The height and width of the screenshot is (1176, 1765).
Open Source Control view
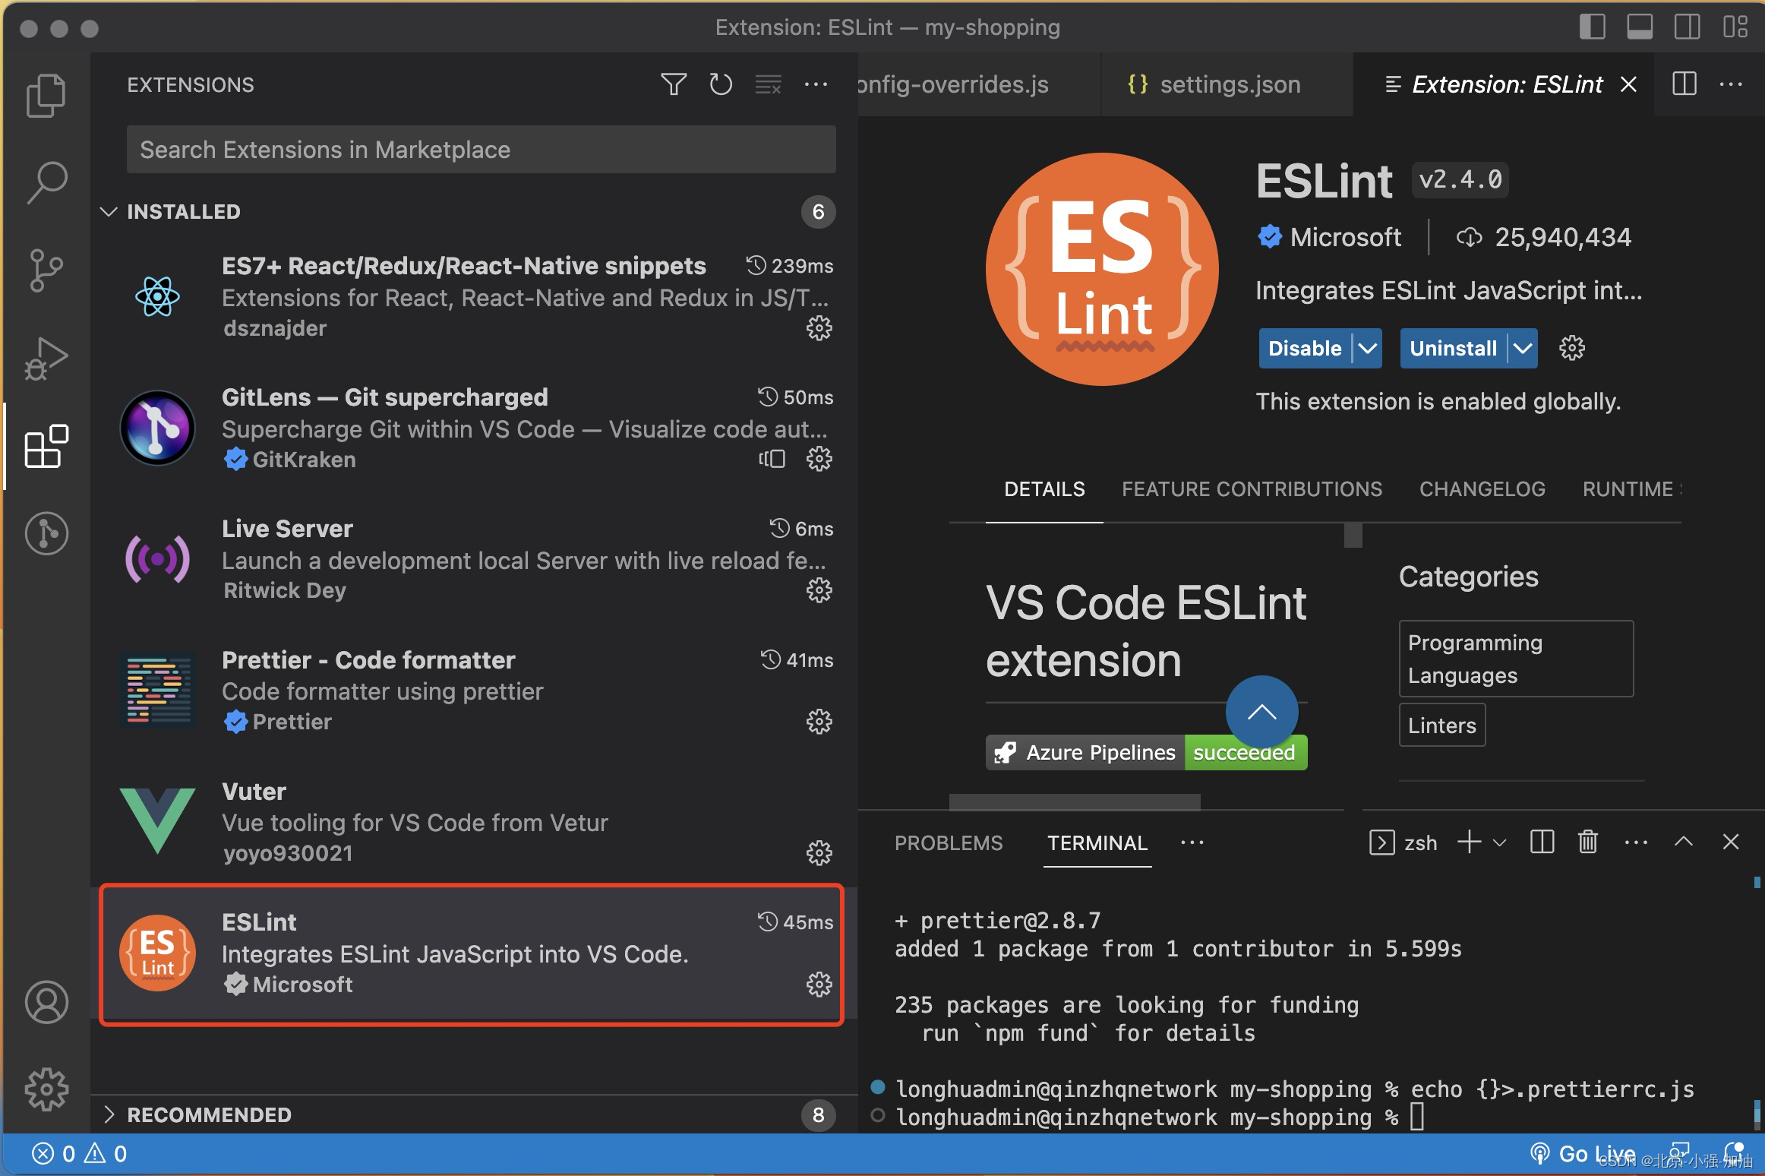click(x=46, y=270)
